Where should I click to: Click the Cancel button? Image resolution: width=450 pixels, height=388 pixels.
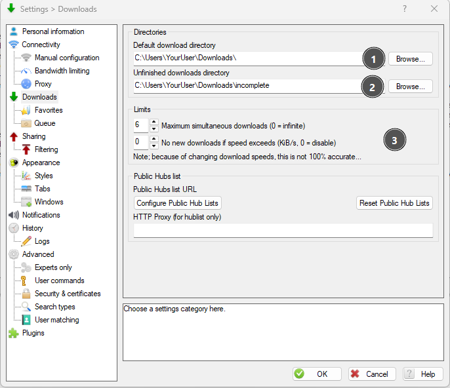pyautogui.click(x=372, y=374)
